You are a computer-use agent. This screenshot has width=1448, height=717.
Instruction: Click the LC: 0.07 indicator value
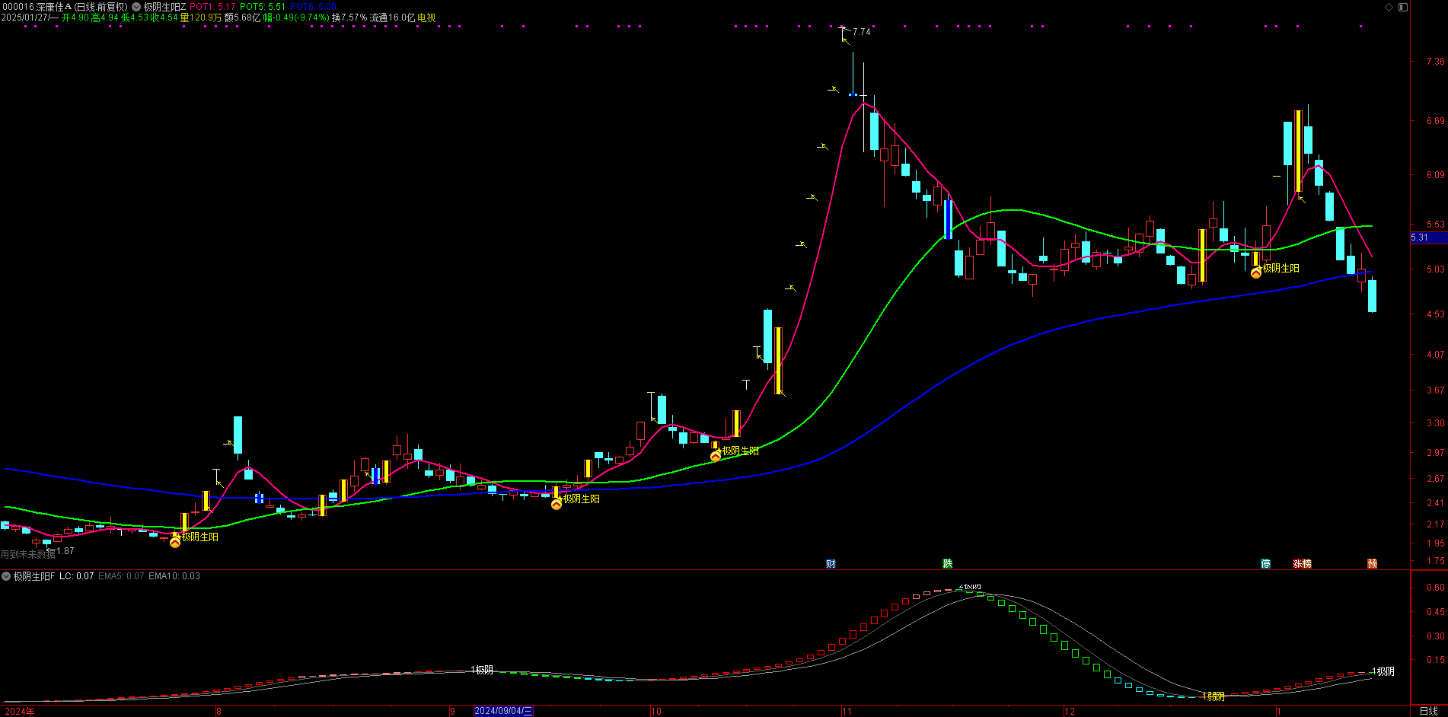point(76,576)
